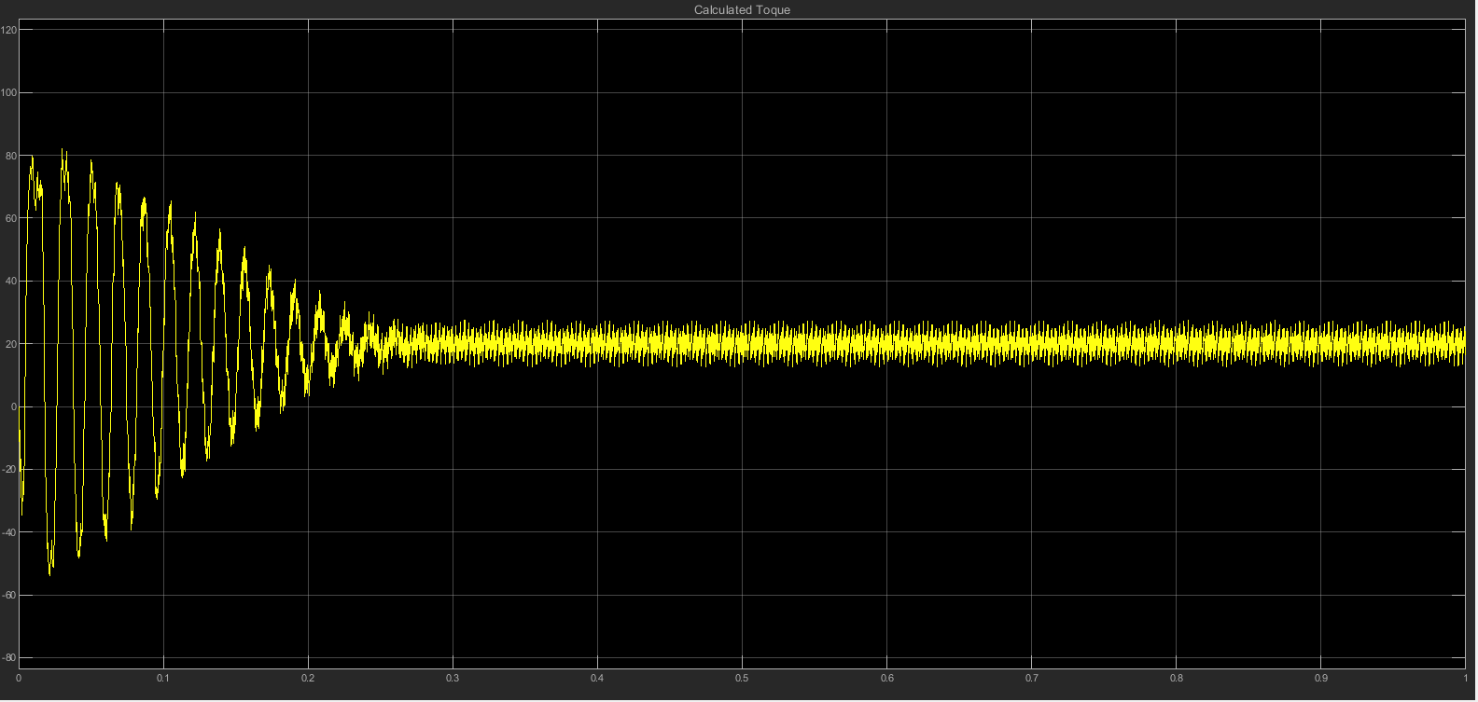Select the 0.3 x-axis time label

(x=453, y=678)
